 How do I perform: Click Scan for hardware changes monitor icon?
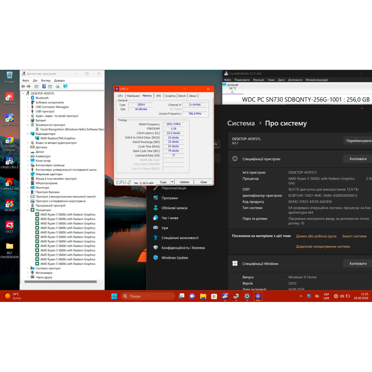65,86
